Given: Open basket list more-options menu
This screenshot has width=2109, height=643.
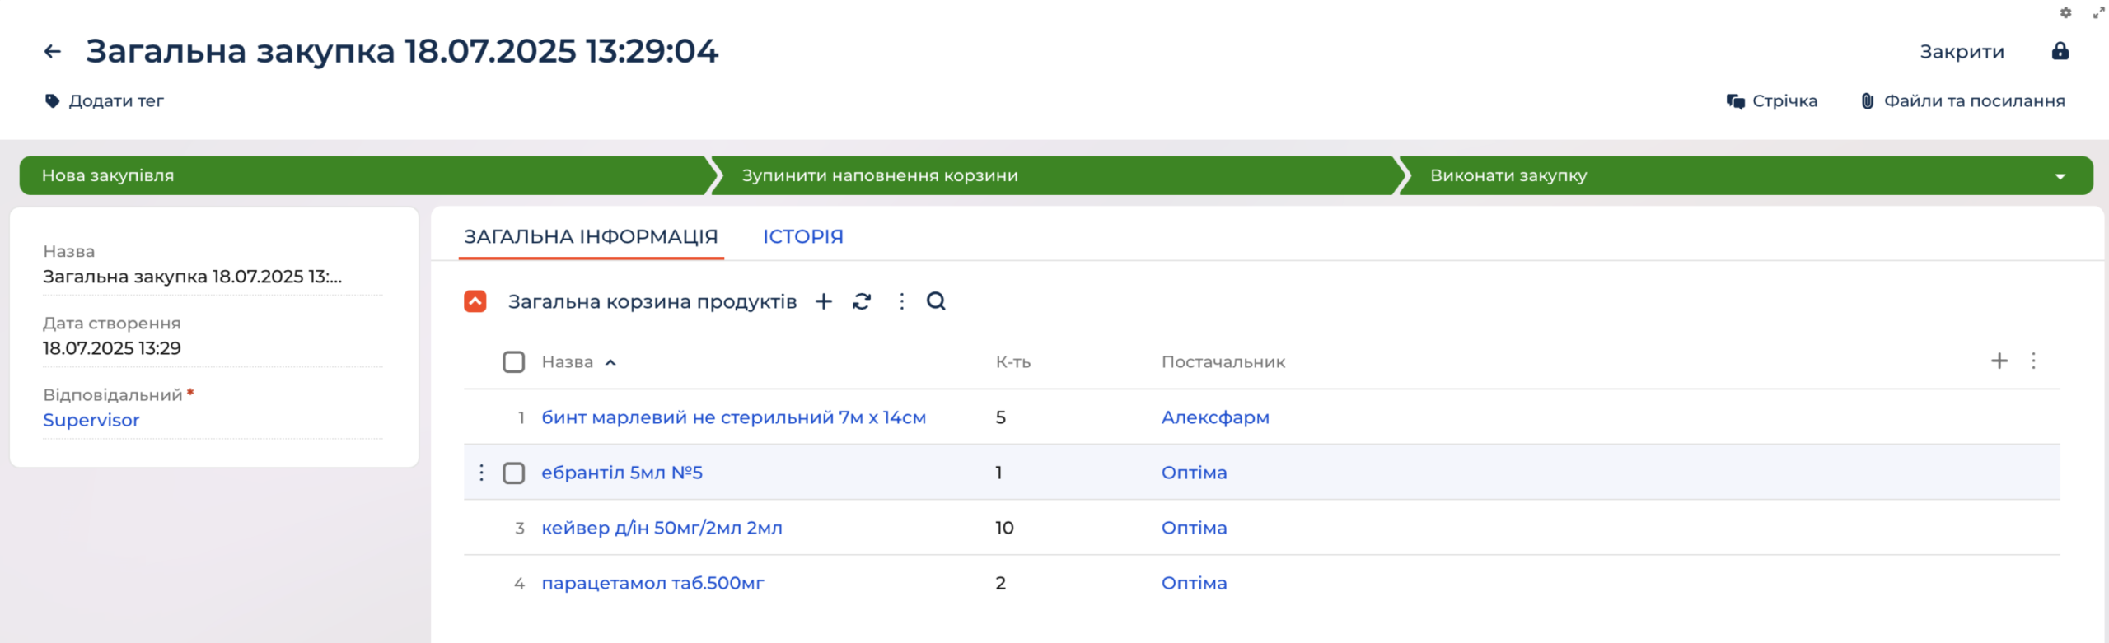Looking at the screenshot, I should (x=901, y=301).
